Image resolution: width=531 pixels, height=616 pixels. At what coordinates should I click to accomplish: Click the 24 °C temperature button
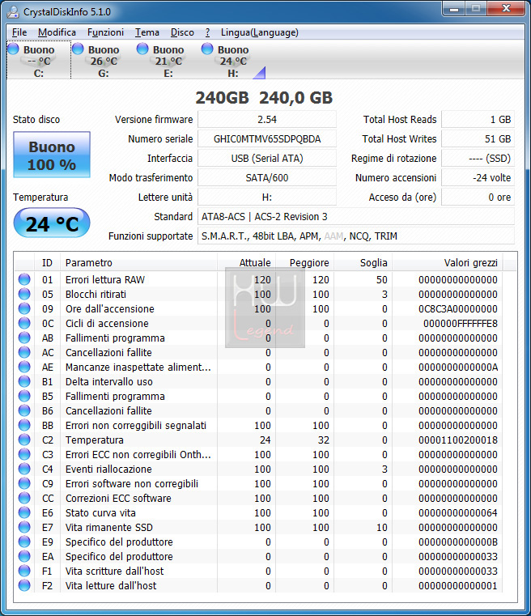coord(52,223)
